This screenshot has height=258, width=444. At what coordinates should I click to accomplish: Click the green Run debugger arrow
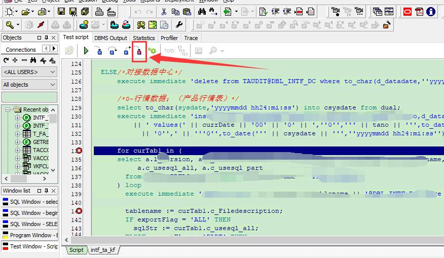click(x=86, y=51)
